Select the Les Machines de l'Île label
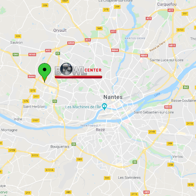This screenshot has width=196, height=196. pos(83,107)
